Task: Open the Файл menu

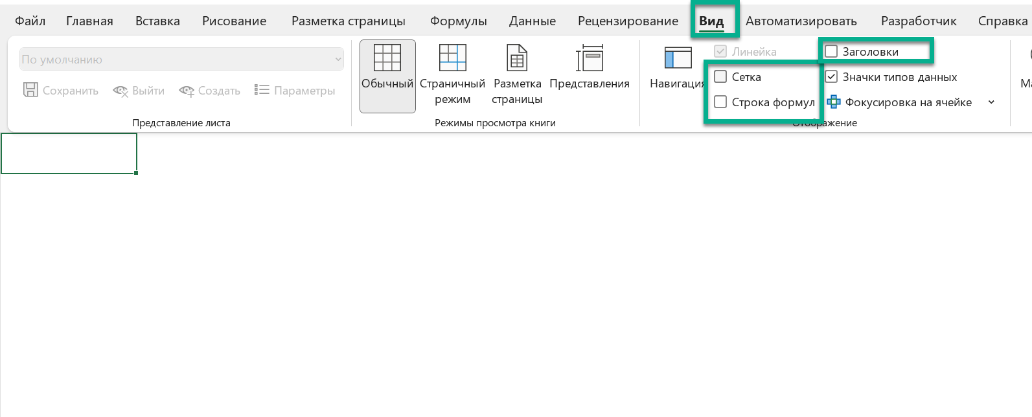Action: point(30,21)
